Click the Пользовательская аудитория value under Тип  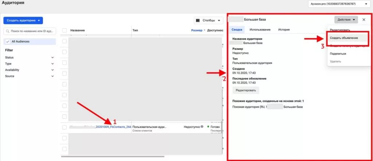point(252,63)
